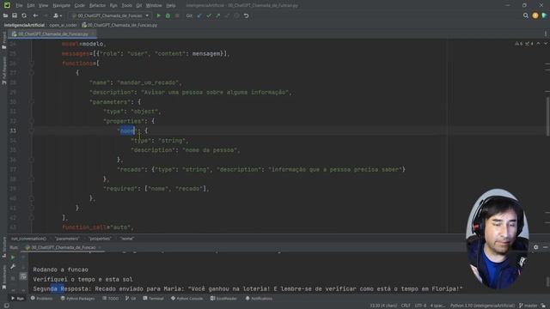Click the tool windows toggle icon bottom-left

[6, 306]
